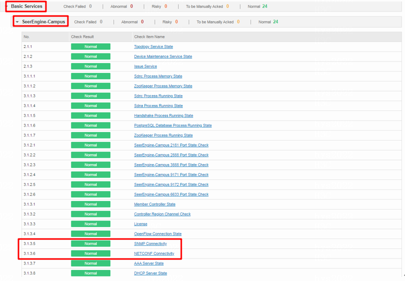The height and width of the screenshot is (281, 405).
Task: Open SeerEngine-Campus 9171 Port State Check
Action: [171, 174]
